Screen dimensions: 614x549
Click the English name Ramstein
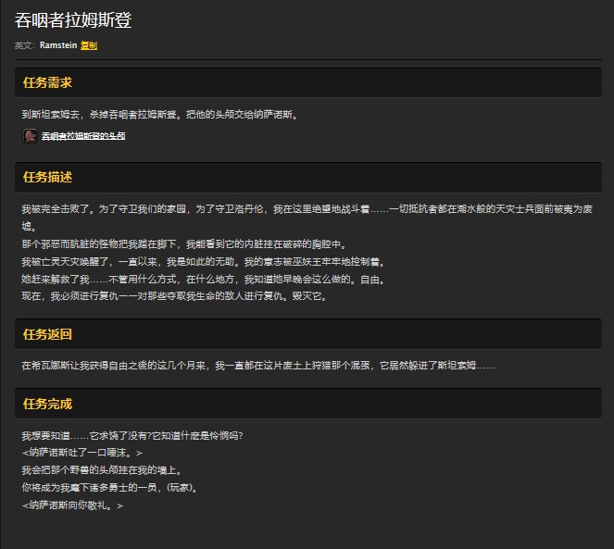(58, 45)
